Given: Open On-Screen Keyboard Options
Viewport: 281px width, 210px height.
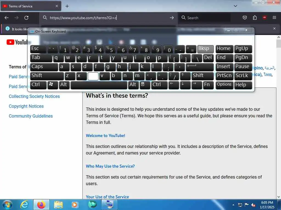Looking at the screenshot, I should (x=224, y=85).
